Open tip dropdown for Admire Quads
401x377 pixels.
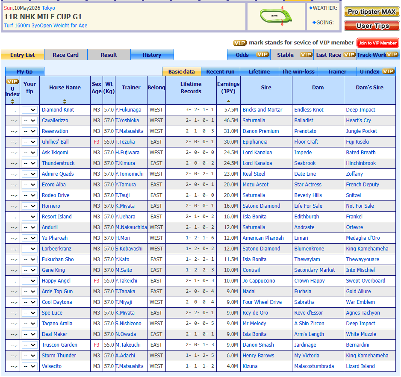click(x=29, y=174)
